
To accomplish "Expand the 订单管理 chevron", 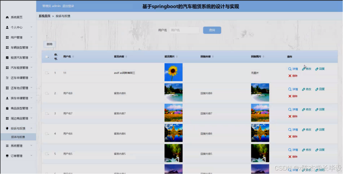I will pyautogui.click(x=31, y=155).
